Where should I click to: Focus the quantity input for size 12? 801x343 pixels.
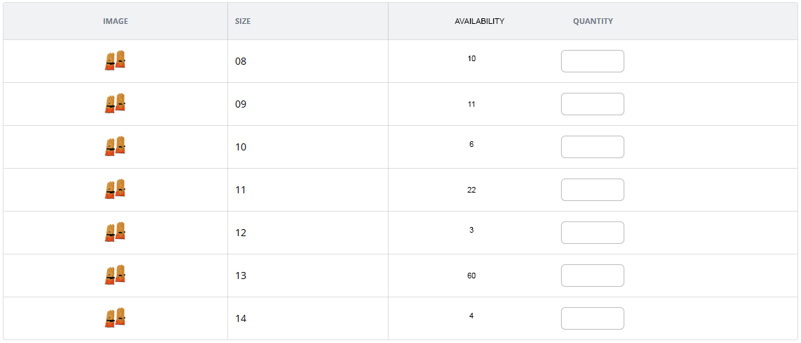pos(592,233)
